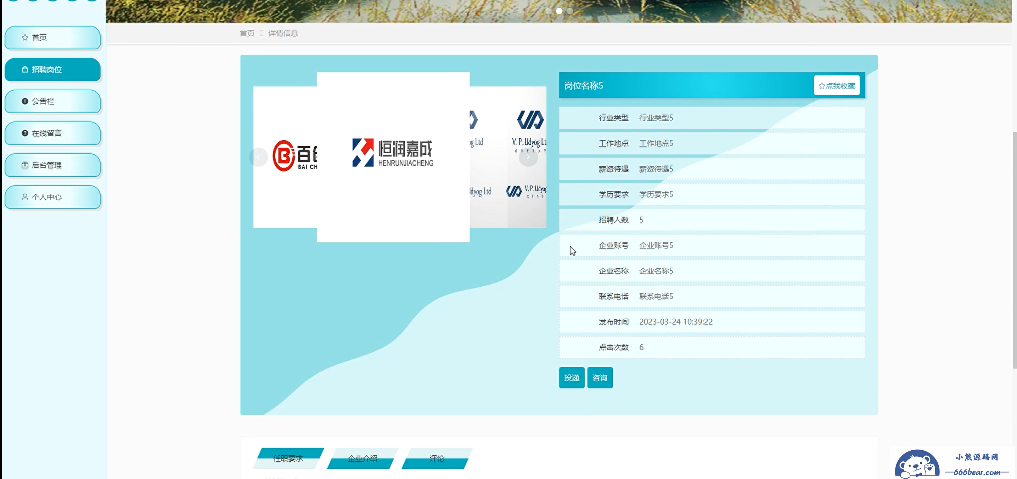This screenshot has width=1017, height=479.
Task: Click the partially visible 百 logo image
Action: click(x=285, y=157)
